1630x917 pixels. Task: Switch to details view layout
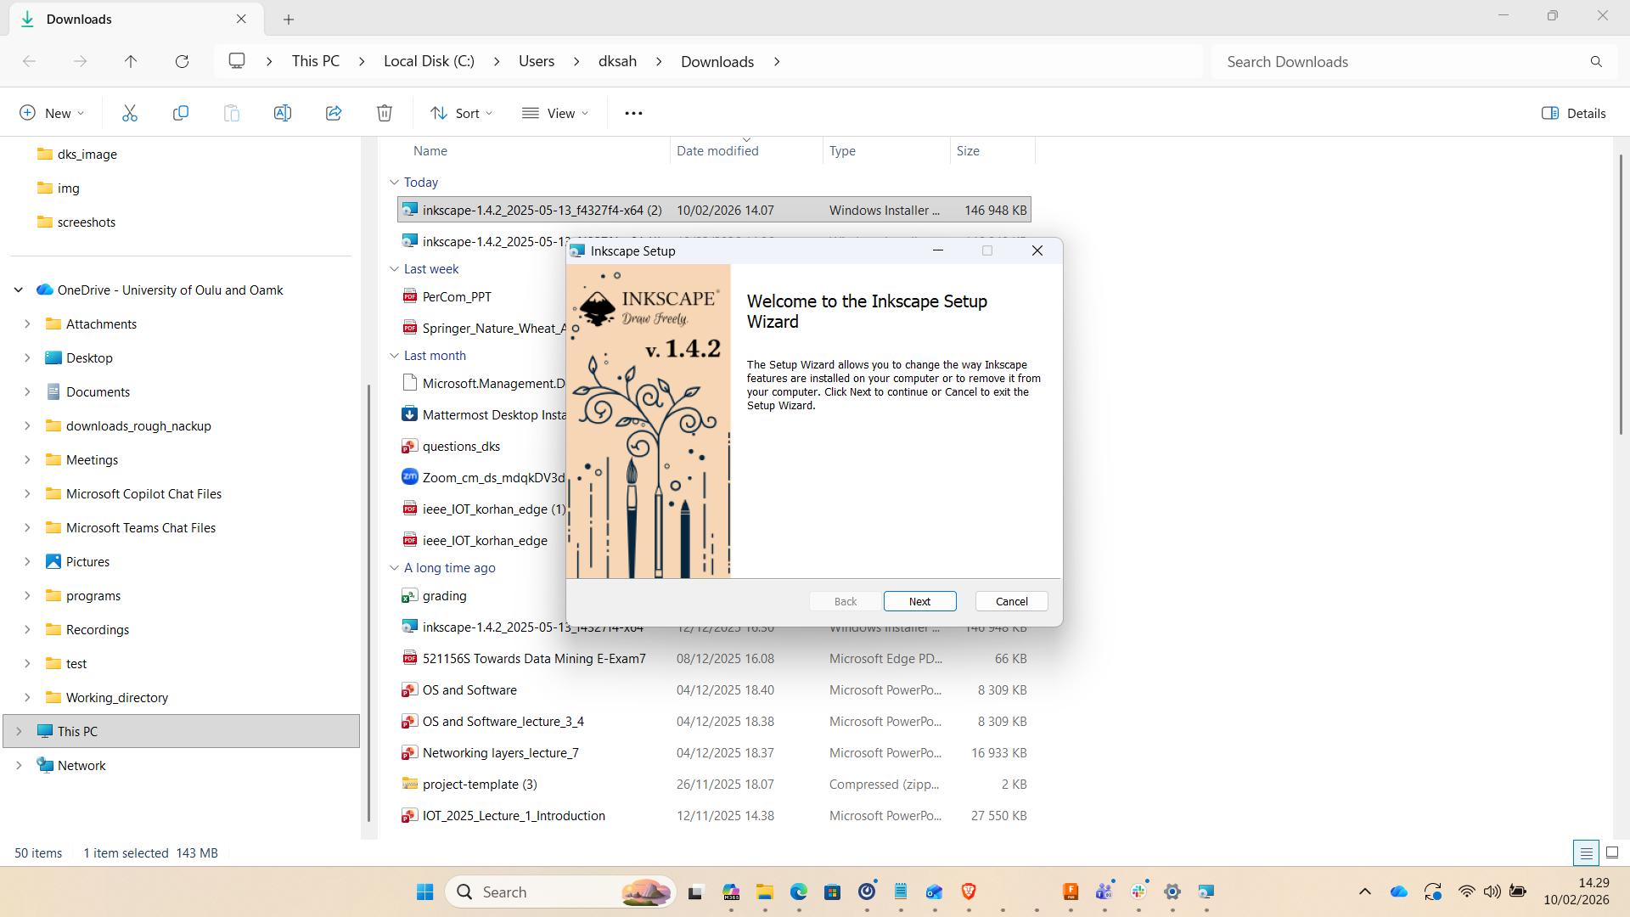[x=1588, y=853]
